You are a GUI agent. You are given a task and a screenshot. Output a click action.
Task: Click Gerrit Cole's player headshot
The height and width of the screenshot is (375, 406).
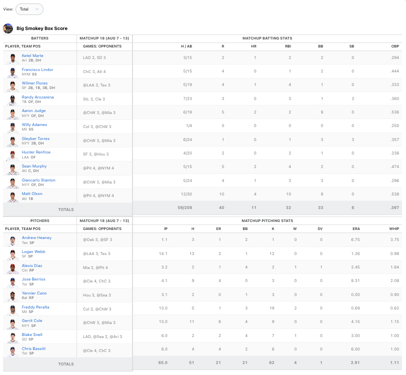pyautogui.click(x=12, y=323)
